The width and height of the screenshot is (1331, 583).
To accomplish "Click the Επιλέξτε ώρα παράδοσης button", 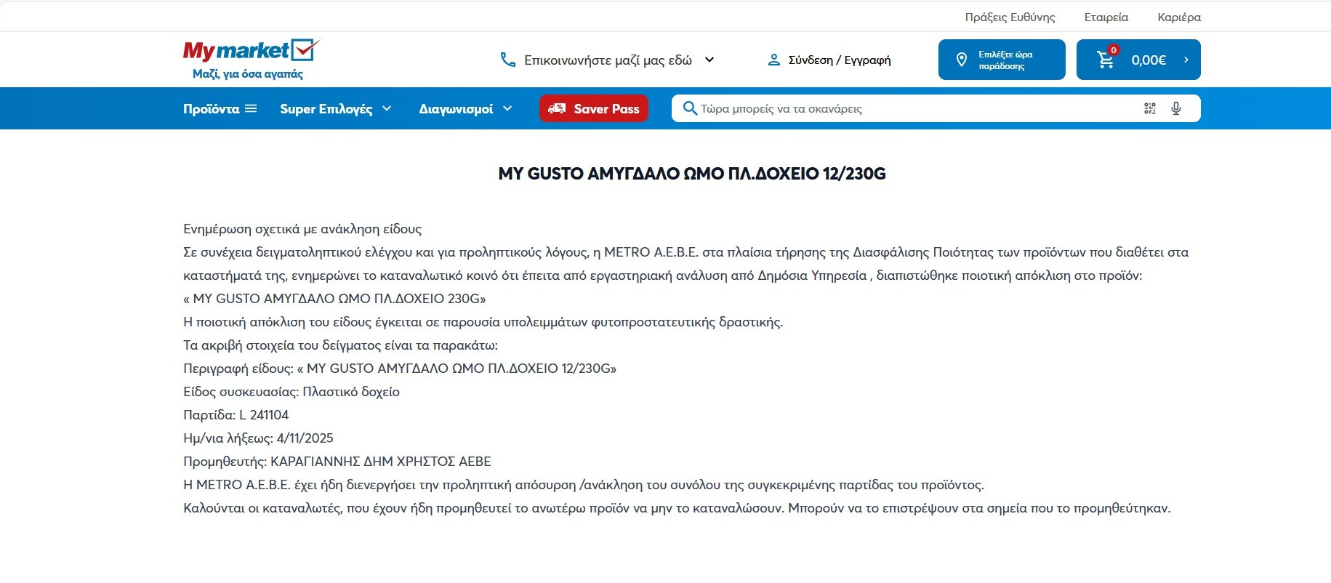I will [1002, 60].
